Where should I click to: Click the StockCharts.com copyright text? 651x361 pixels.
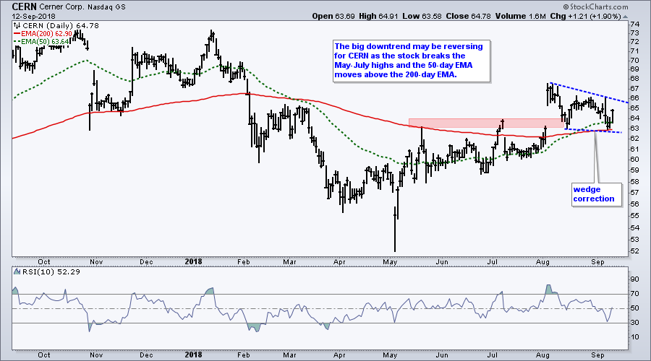tap(596, 6)
